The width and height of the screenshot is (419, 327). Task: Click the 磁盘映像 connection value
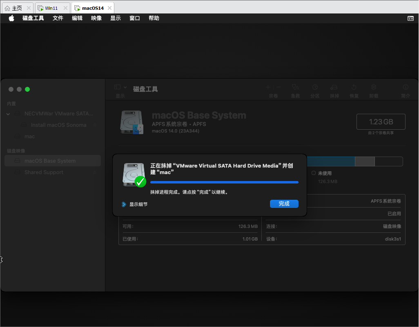(x=392, y=226)
